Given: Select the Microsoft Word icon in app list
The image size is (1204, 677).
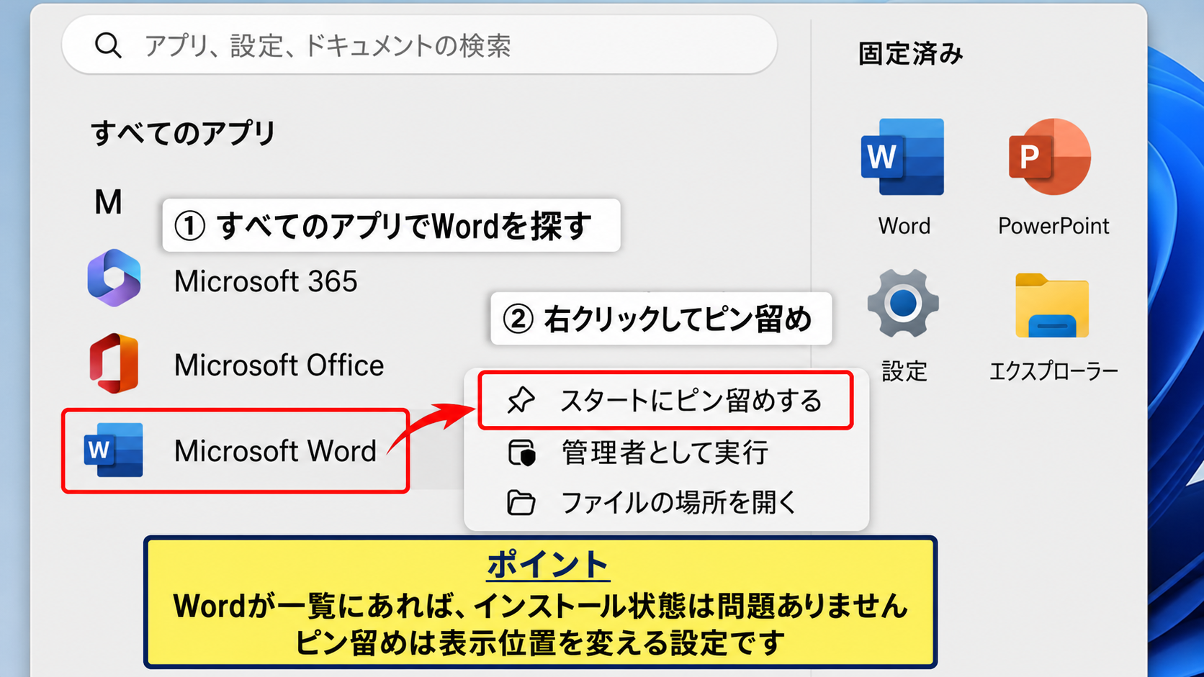Looking at the screenshot, I should pos(114,450).
